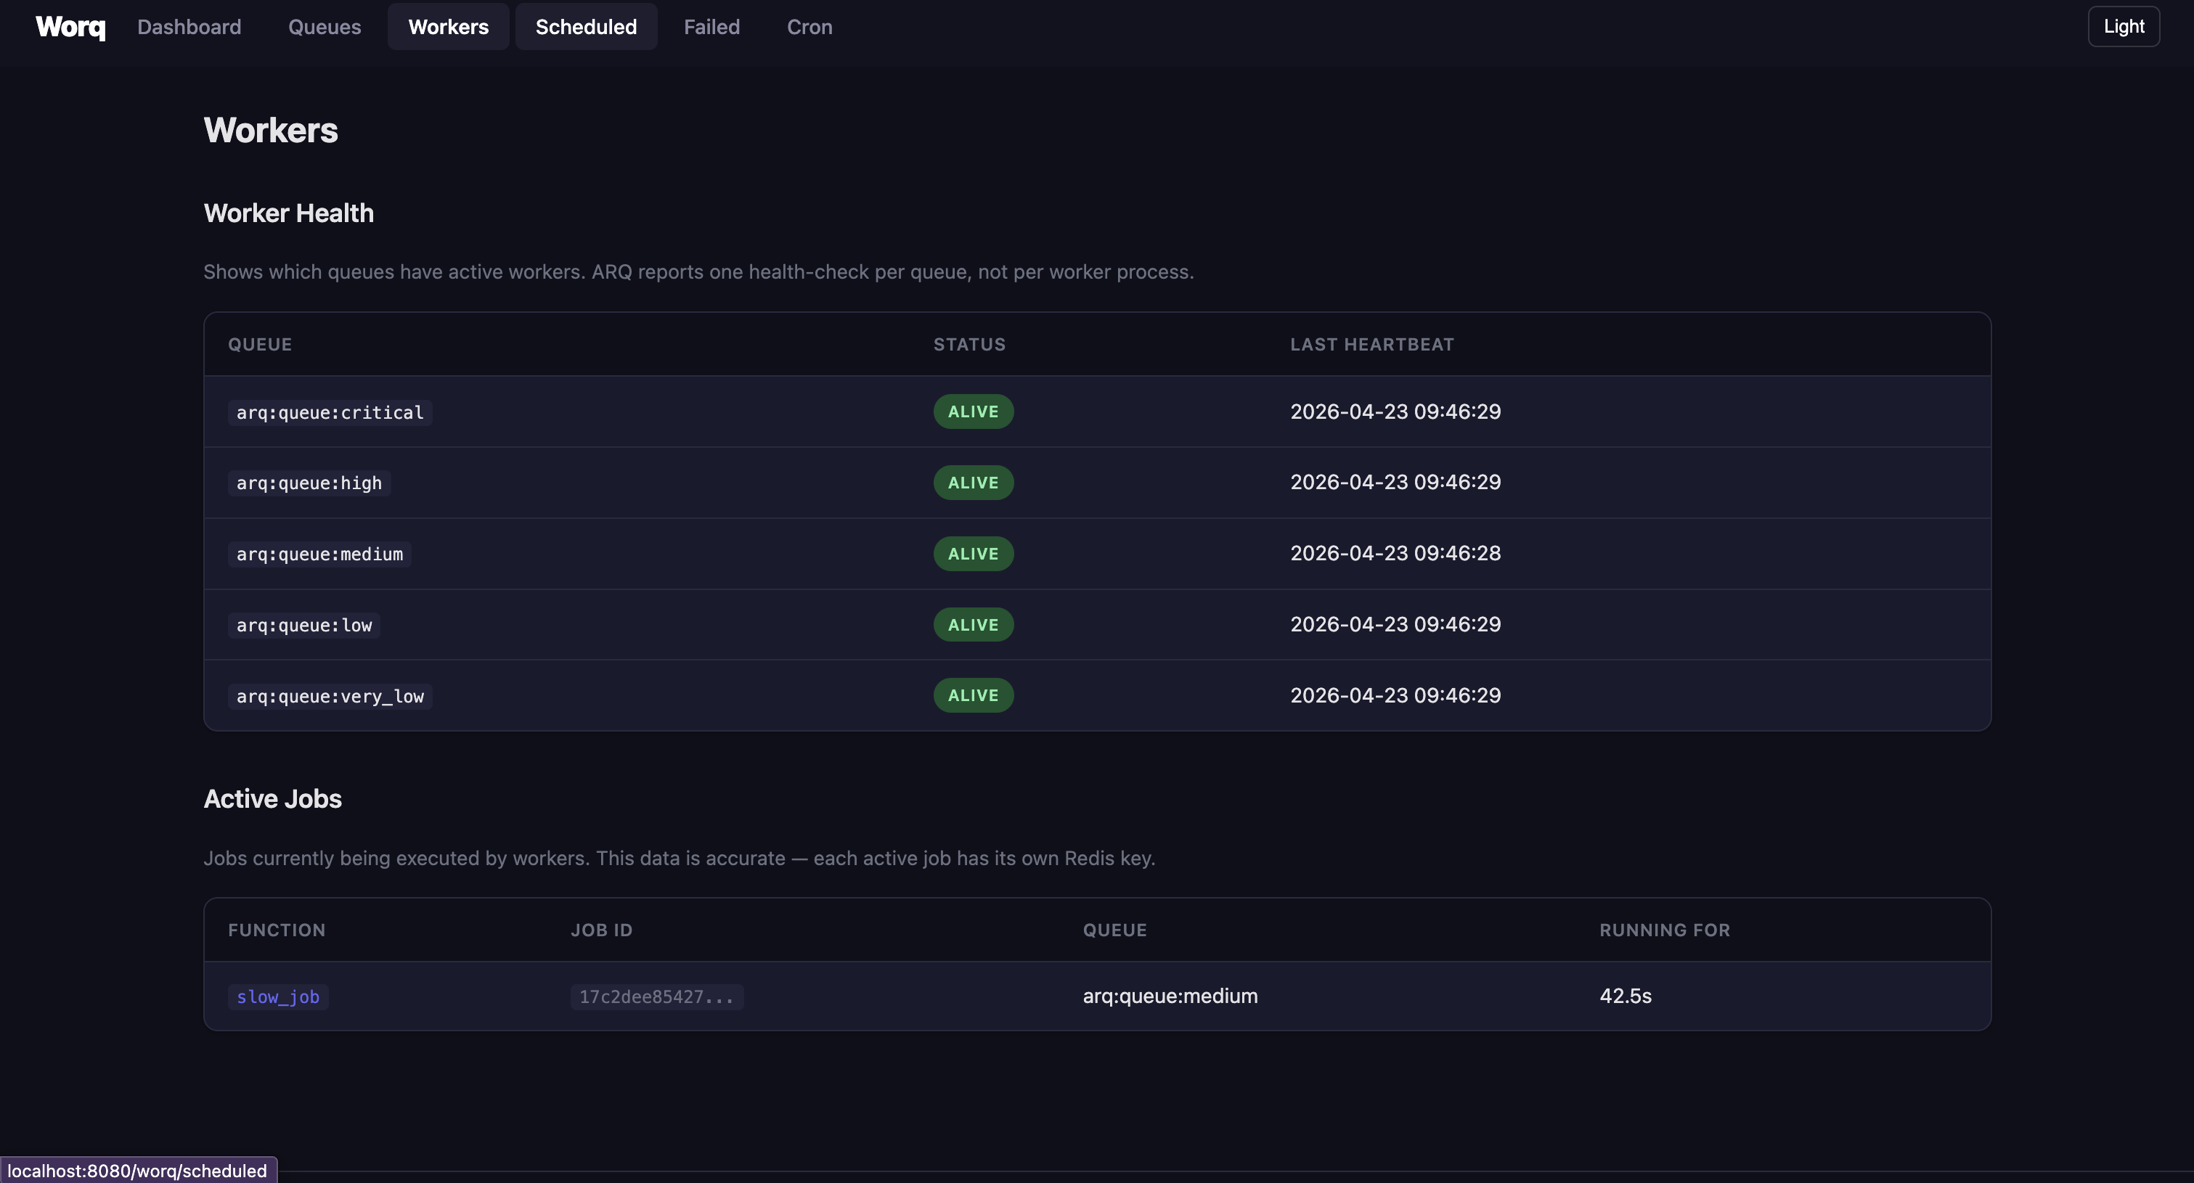The image size is (2194, 1183).
Task: Click the 42.5s running time value
Action: [1625, 996]
